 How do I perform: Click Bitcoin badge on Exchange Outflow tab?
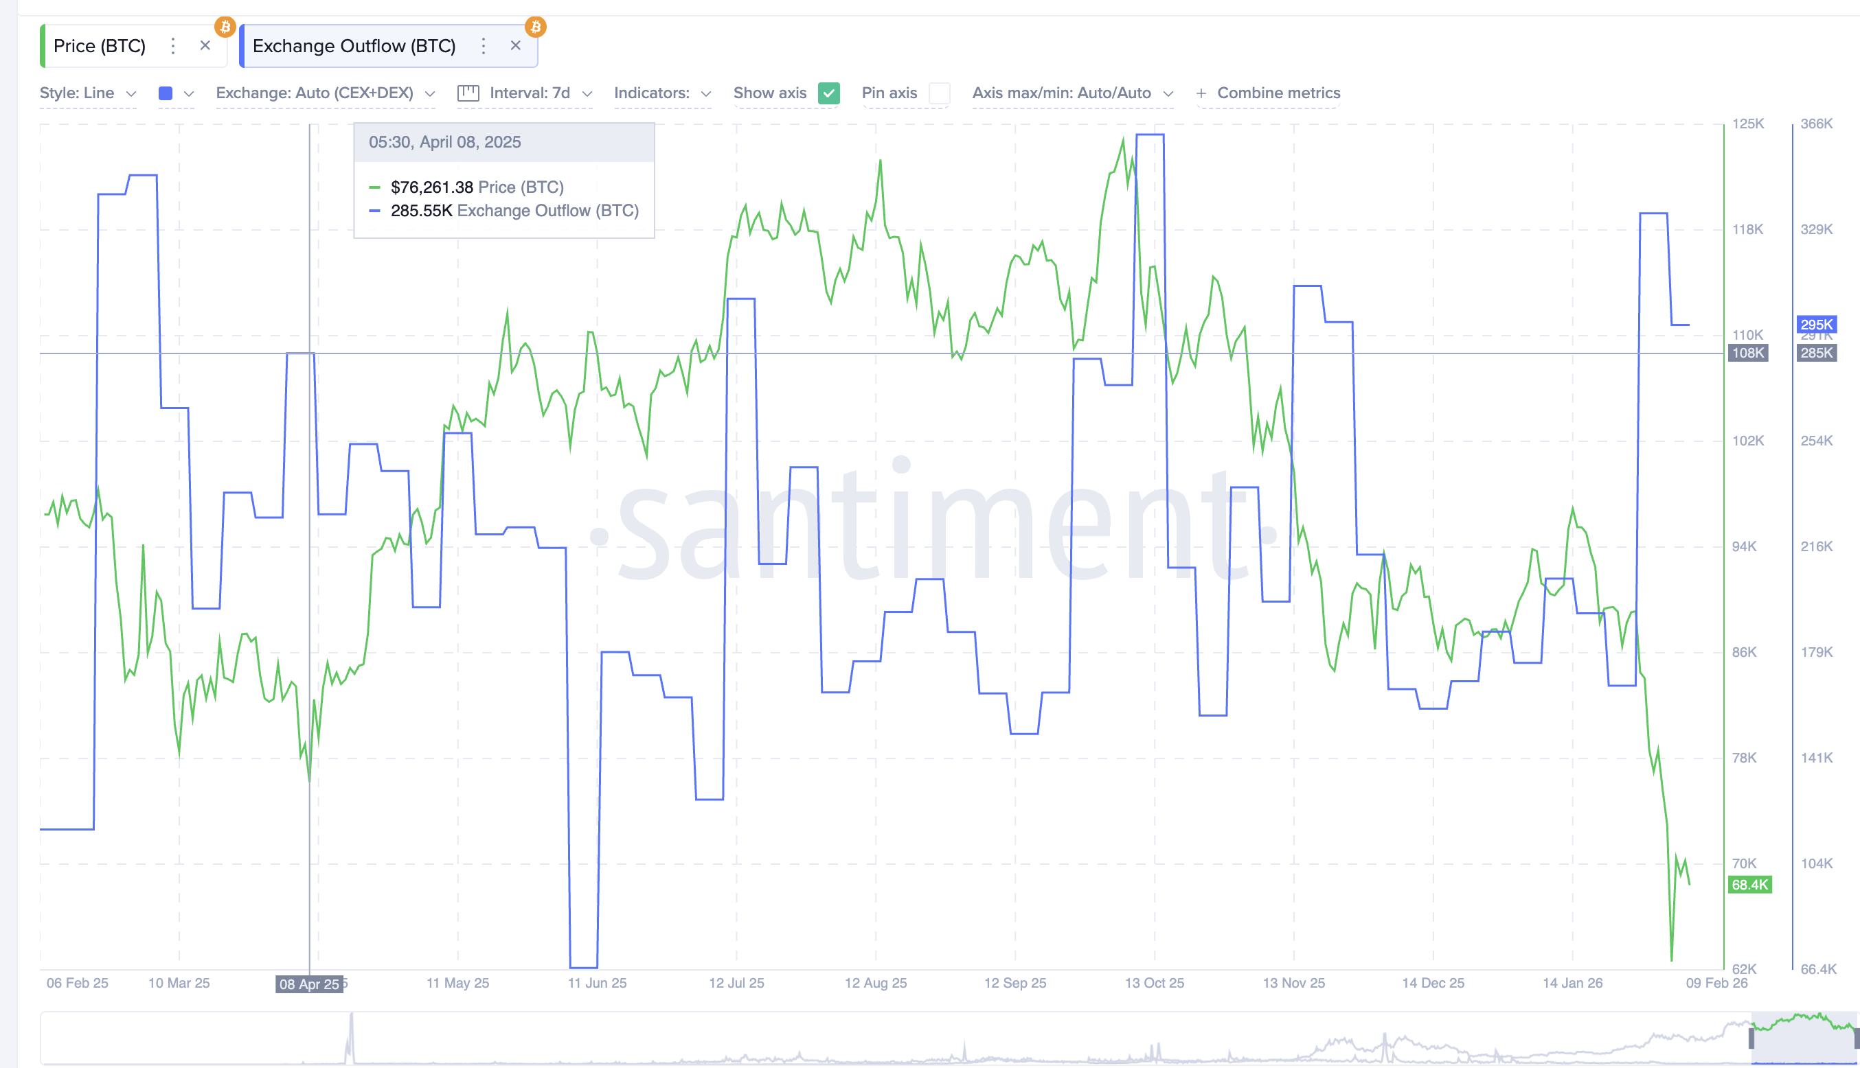coord(535,27)
